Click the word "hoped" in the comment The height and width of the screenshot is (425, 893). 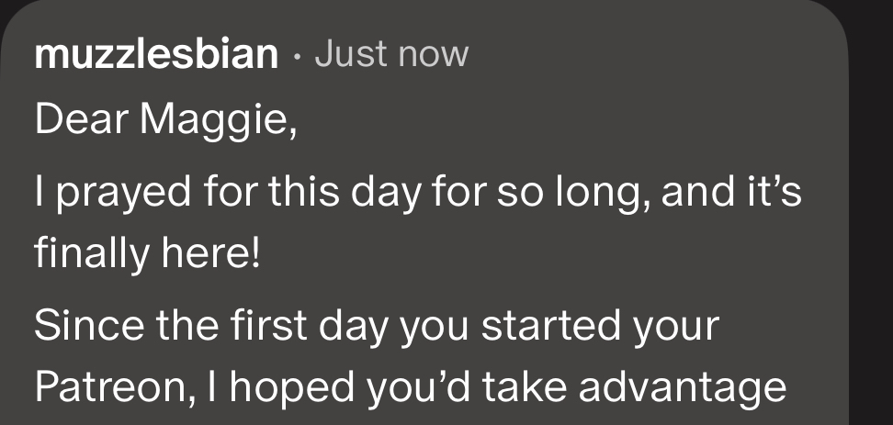[297, 387]
